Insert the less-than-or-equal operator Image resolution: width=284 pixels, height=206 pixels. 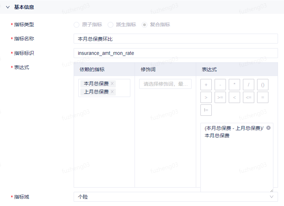[x=249, y=97]
